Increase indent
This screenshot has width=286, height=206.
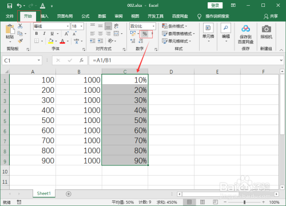100,41
